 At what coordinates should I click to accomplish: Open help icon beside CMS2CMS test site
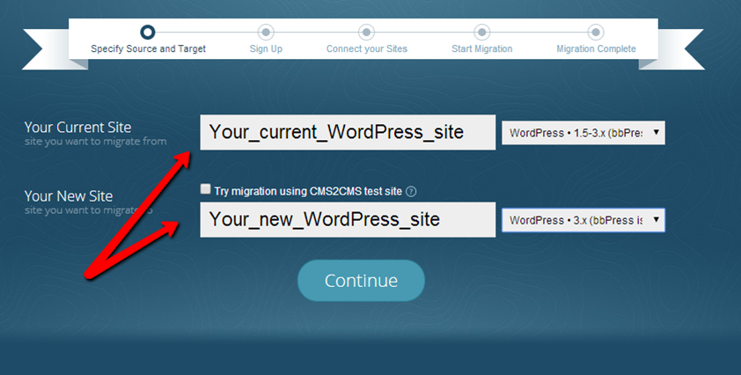pyautogui.click(x=411, y=192)
